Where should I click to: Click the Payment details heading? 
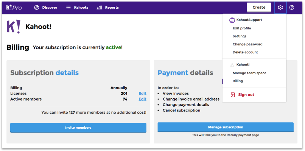tap(185, 73)
